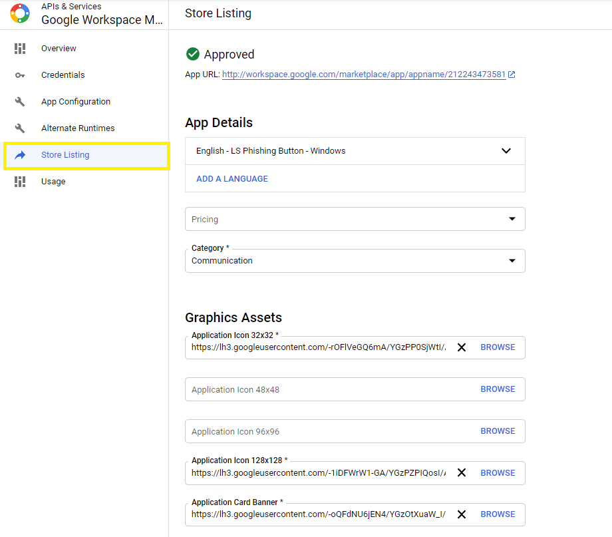Click the Graphics Assets heading
612x537 pixels.
pos(233,317)
